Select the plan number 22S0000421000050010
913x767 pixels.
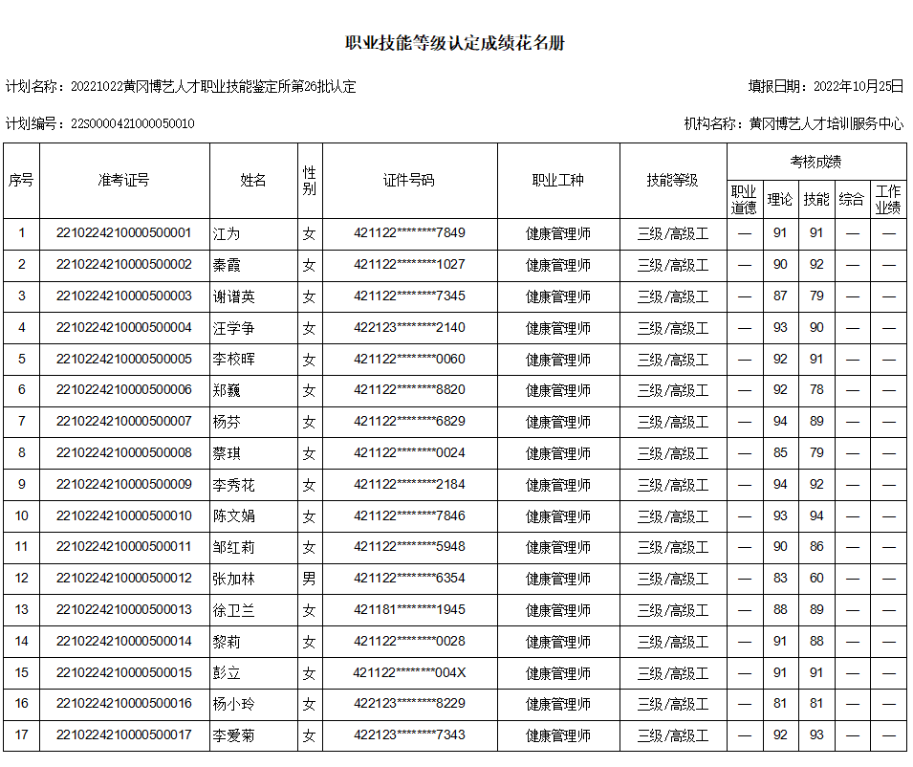point(133,123)
